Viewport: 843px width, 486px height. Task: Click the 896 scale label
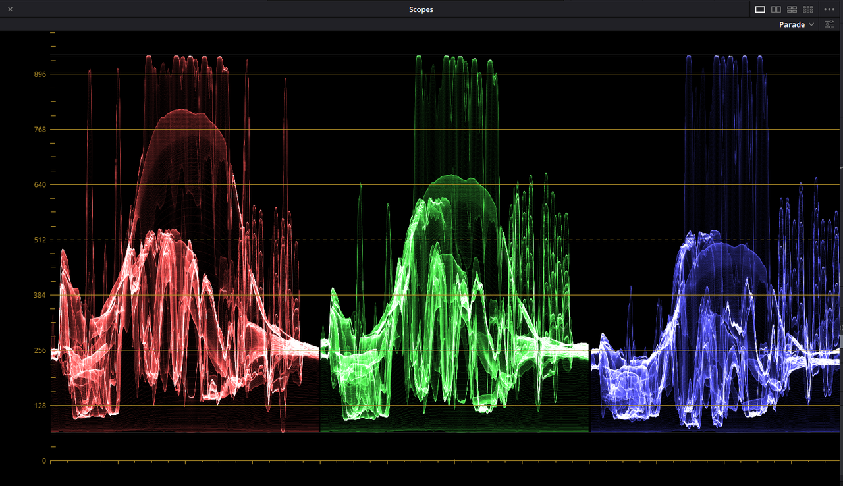[40, 74]
